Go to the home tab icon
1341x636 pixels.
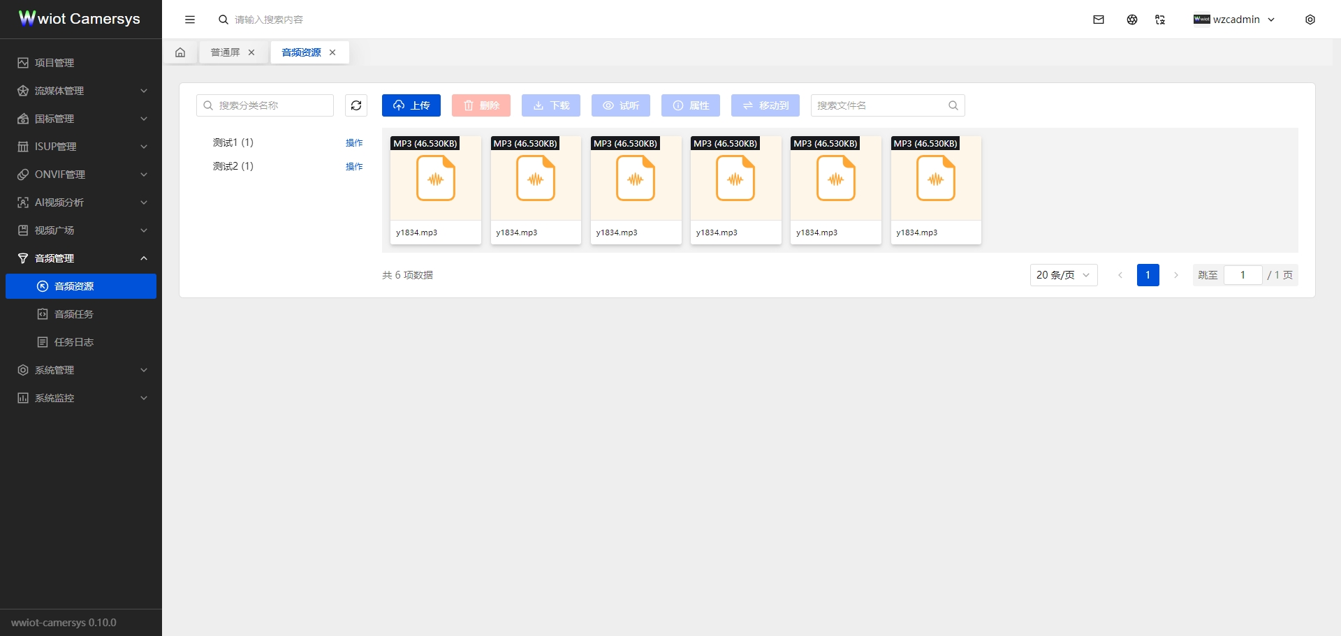point(180,52)
